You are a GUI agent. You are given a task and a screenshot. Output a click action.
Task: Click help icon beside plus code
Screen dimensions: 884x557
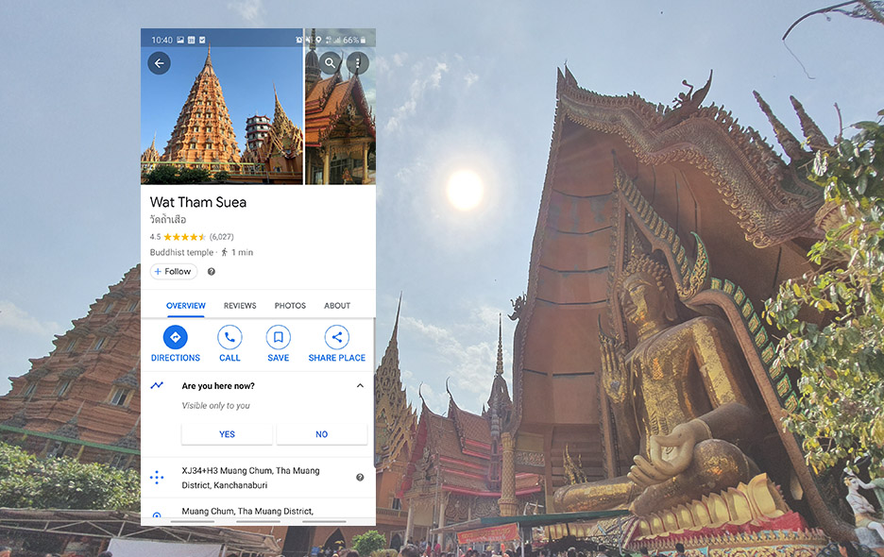pyautogui.click(x=360, y=478)
